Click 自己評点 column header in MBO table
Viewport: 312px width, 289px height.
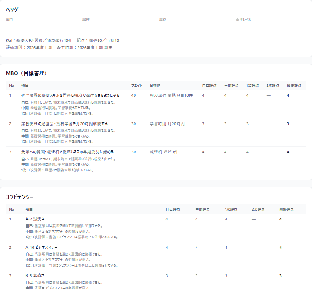[x=209, y=85]
